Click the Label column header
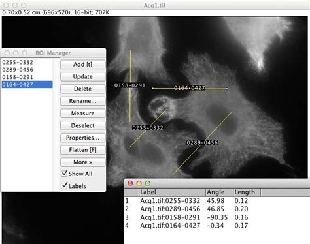 click(x=172, y=192)
